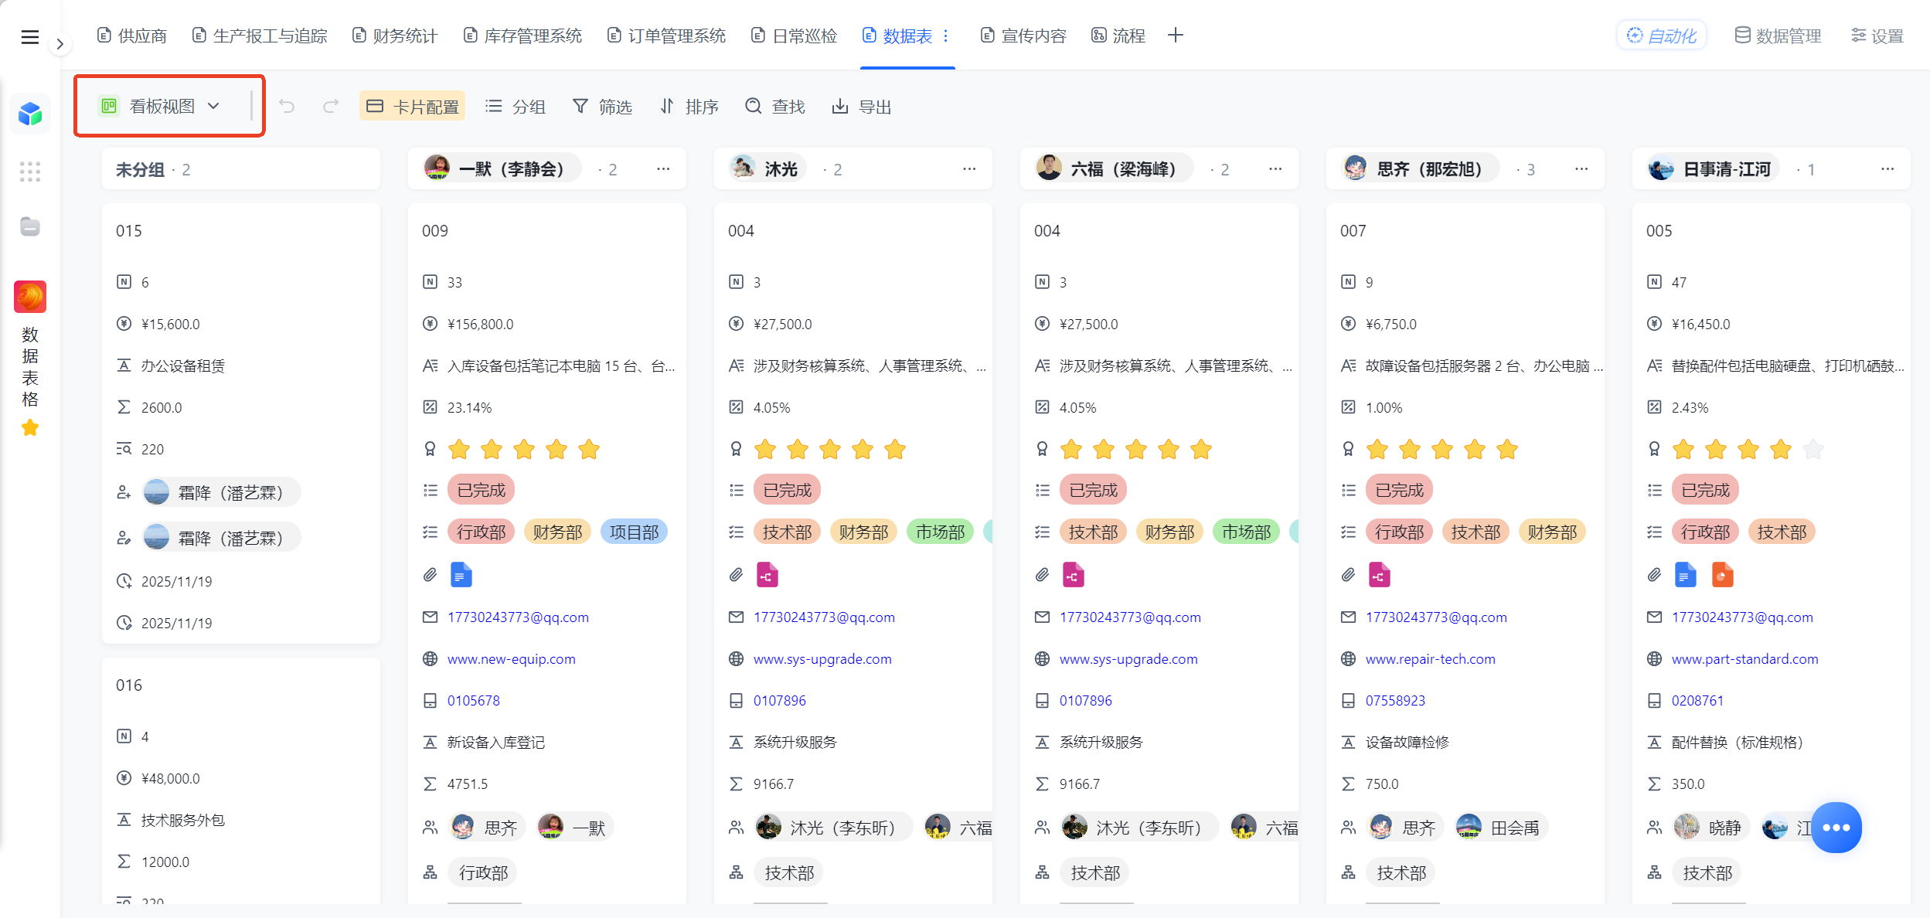Expand the sidebar with the chevron arrow

click(60, 44)
